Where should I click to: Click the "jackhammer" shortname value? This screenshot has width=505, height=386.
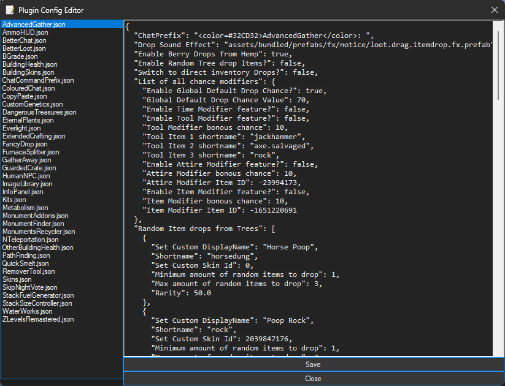(276, 137)
